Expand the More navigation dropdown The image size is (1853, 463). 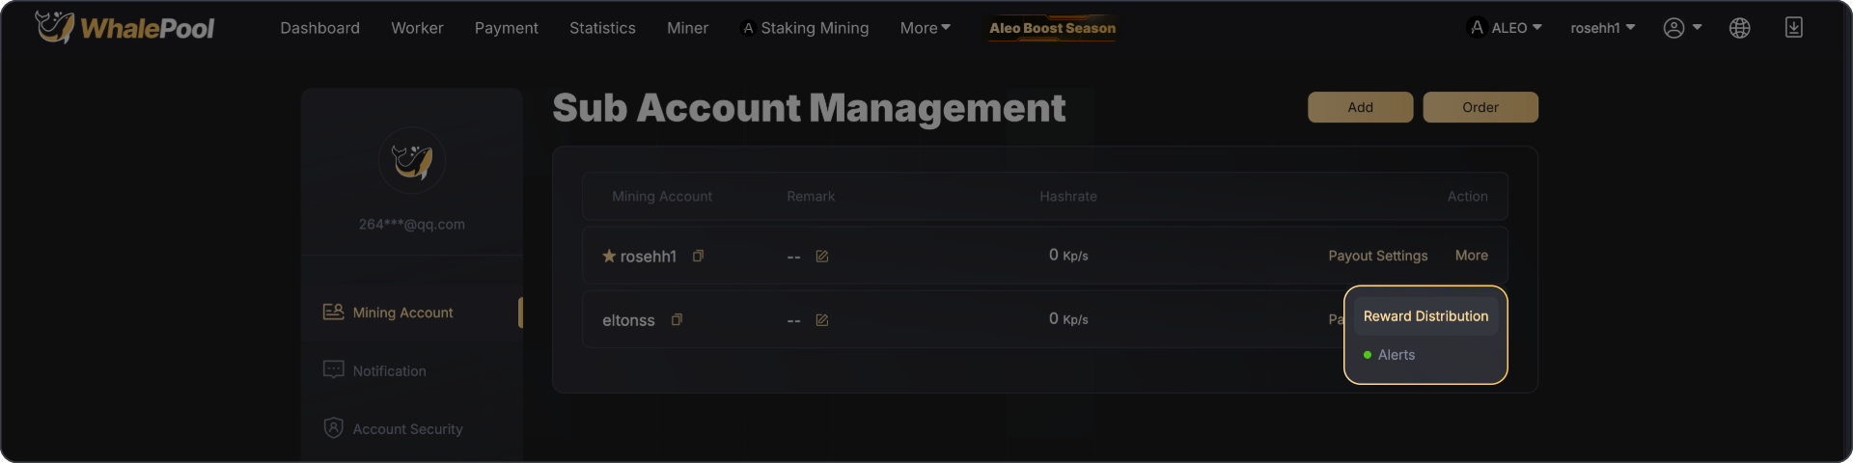pyautogui.click(x=925, y=28)
